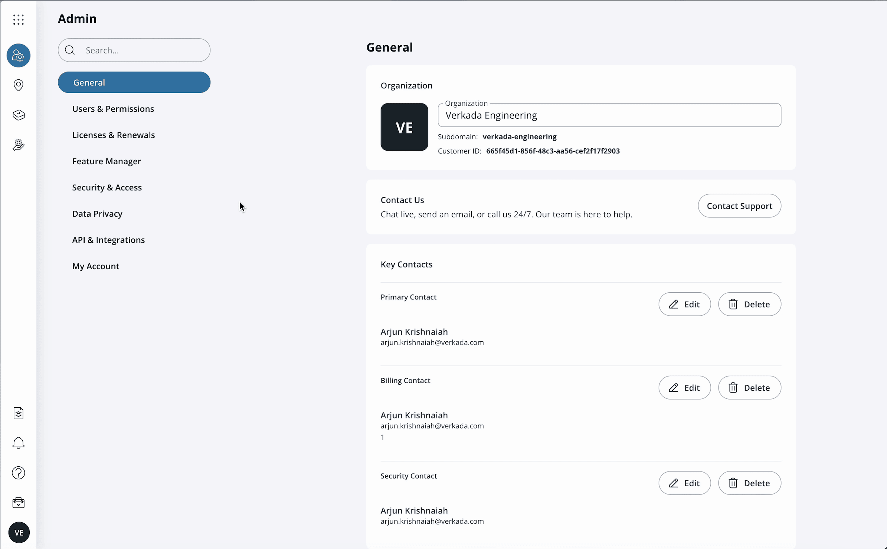Open Security & Access settings
The width and height of the screenshot is (887, 549).
[107, 187]
